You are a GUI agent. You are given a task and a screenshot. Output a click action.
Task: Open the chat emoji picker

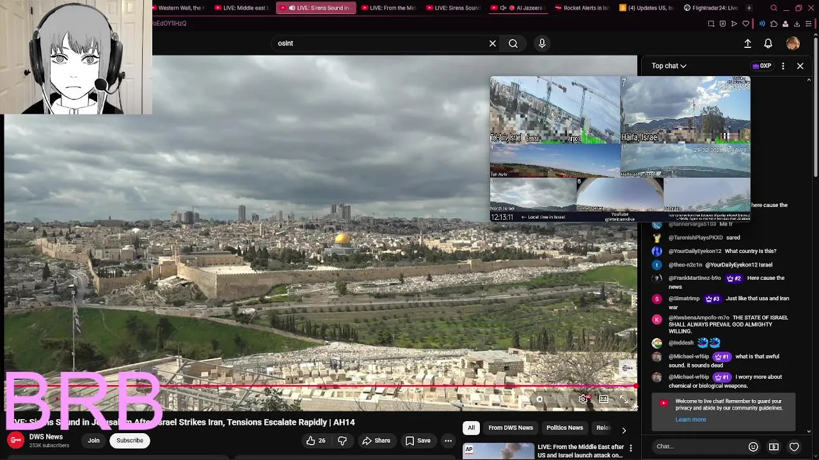click(753, 447)
